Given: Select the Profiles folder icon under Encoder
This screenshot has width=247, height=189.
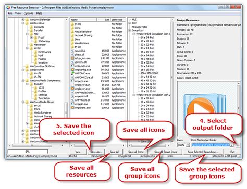Looking at the screenshot, I should pyautogui.click(x=35, y=91).
